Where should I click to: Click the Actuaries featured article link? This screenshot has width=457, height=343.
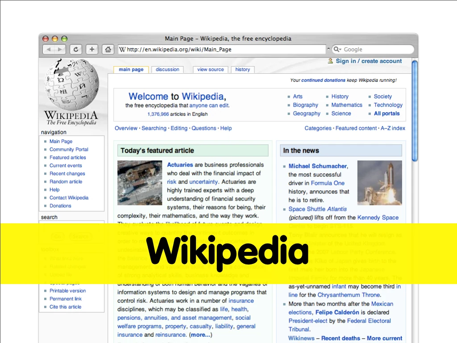[180, 165]
